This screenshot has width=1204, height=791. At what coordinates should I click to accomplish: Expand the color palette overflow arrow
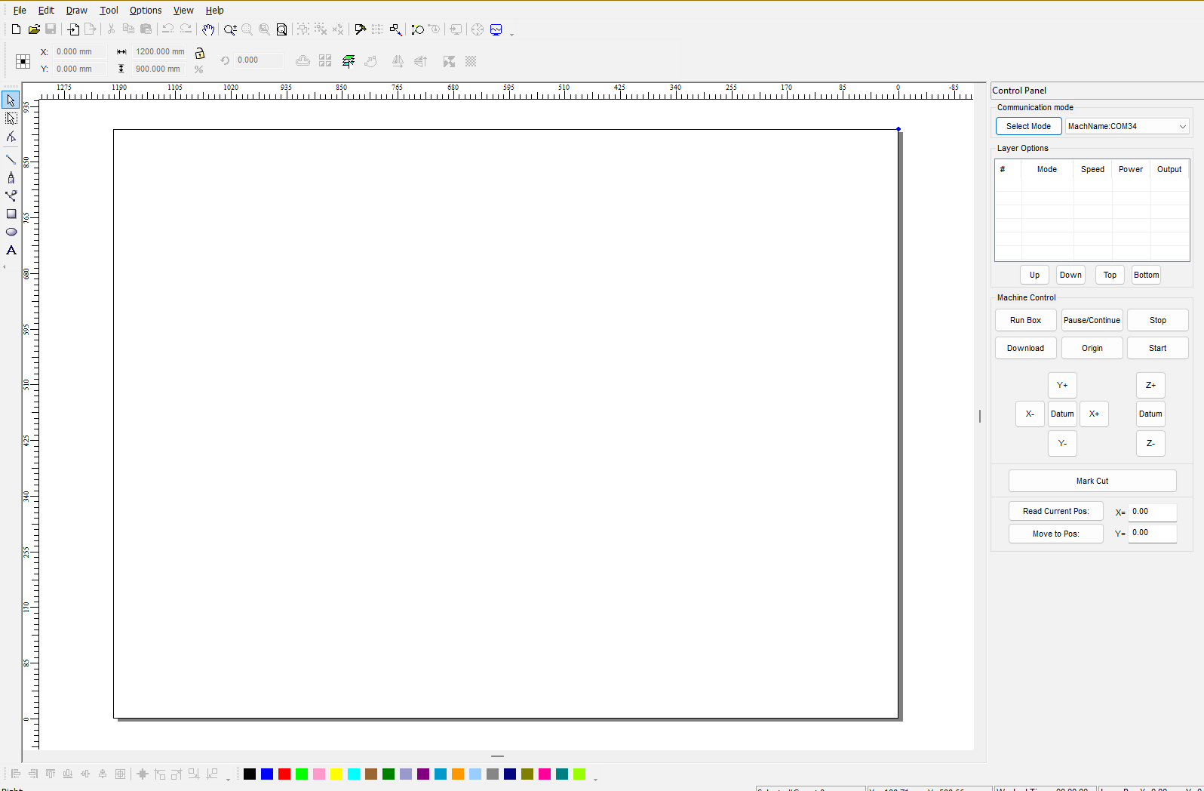click(x=595, y=779)
